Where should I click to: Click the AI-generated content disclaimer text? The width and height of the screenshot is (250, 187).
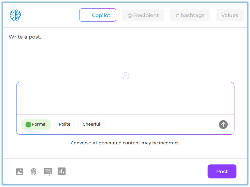(x=125, y=143)
